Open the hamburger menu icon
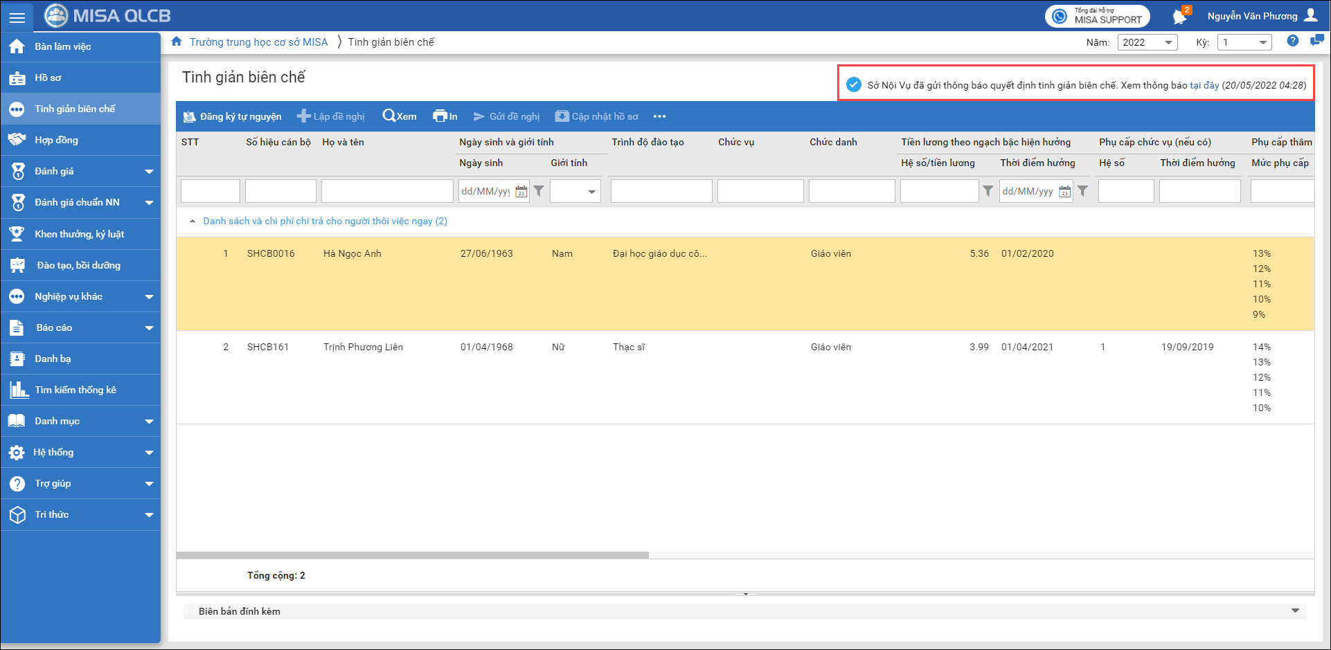This screenshot has width=1331, height=650. pos(17,17)
